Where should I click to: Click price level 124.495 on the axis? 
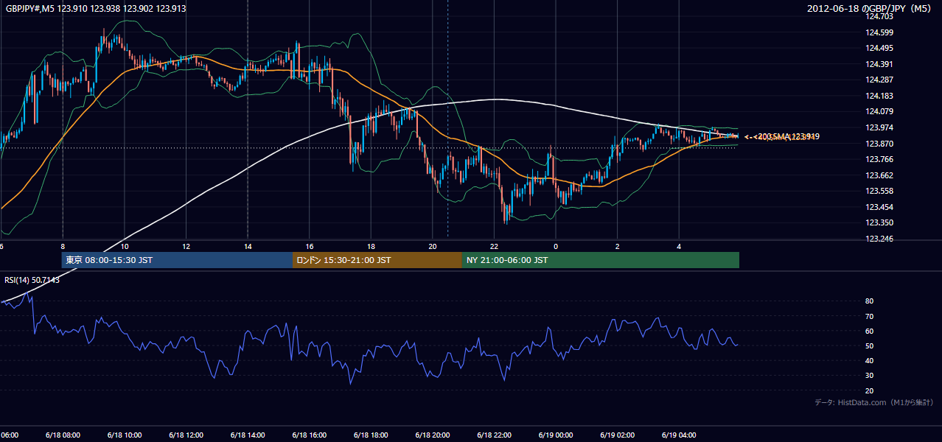[x=879, y=48]
